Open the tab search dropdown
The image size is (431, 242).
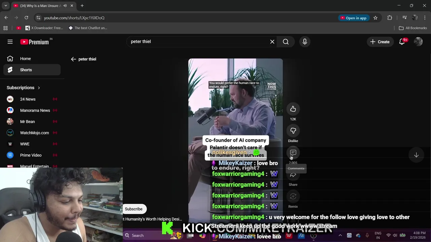click(x=5, y=6)
